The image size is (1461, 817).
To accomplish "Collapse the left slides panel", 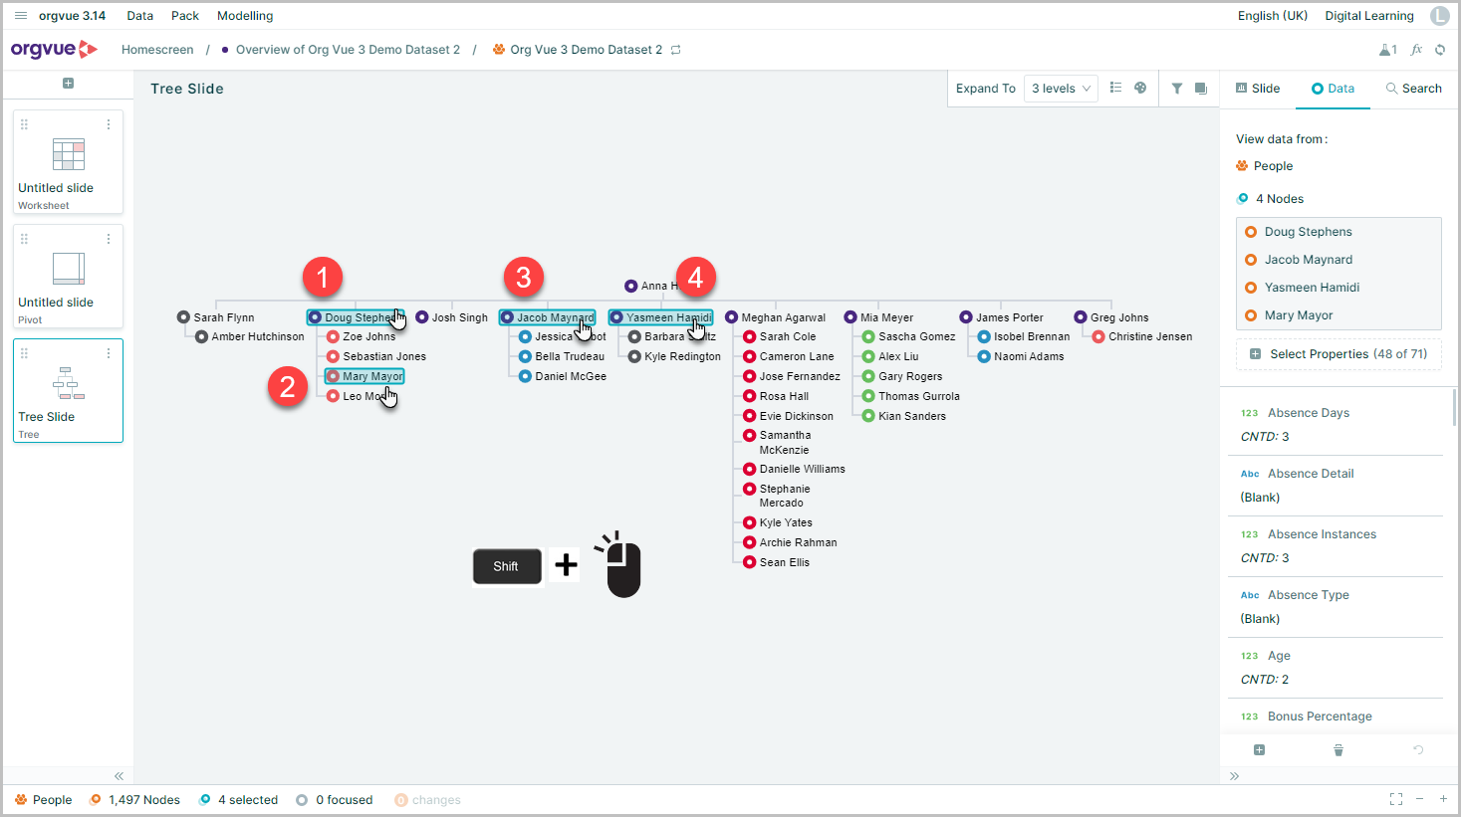I will click(119, 776).
